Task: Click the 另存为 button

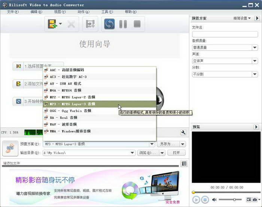Action: [168, 144]
